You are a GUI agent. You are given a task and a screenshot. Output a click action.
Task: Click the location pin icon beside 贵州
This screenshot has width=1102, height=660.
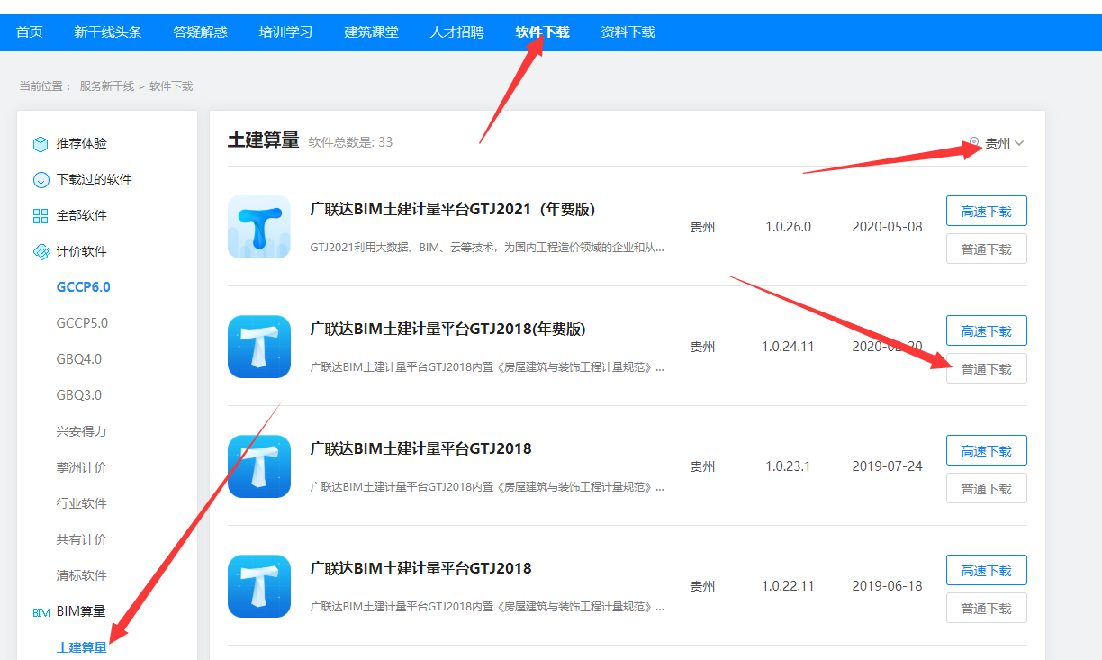[973, 142]
